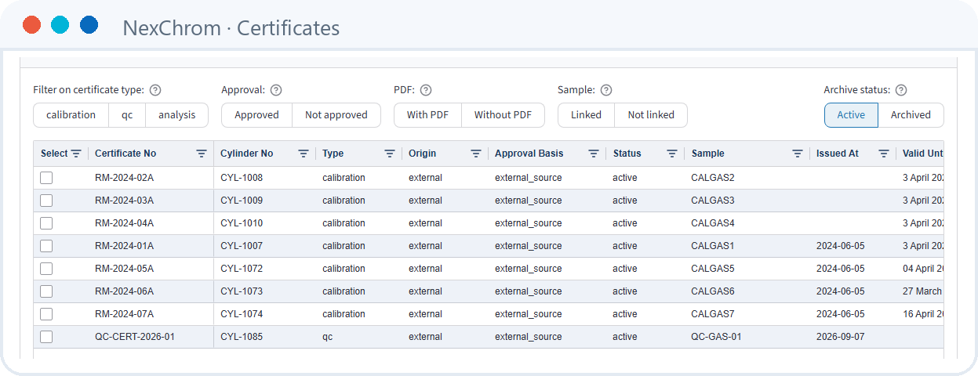Image resolution: width=978 pixels, height=376 pixels.
Task: Sort by Status column header
Action: point(627,154)
